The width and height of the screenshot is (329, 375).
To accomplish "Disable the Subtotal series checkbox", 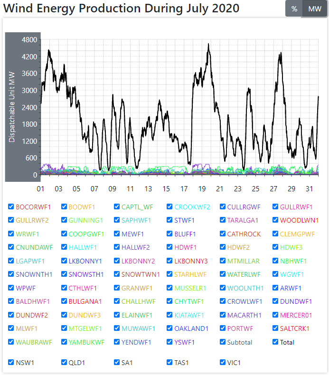I will tap(223, 342).
